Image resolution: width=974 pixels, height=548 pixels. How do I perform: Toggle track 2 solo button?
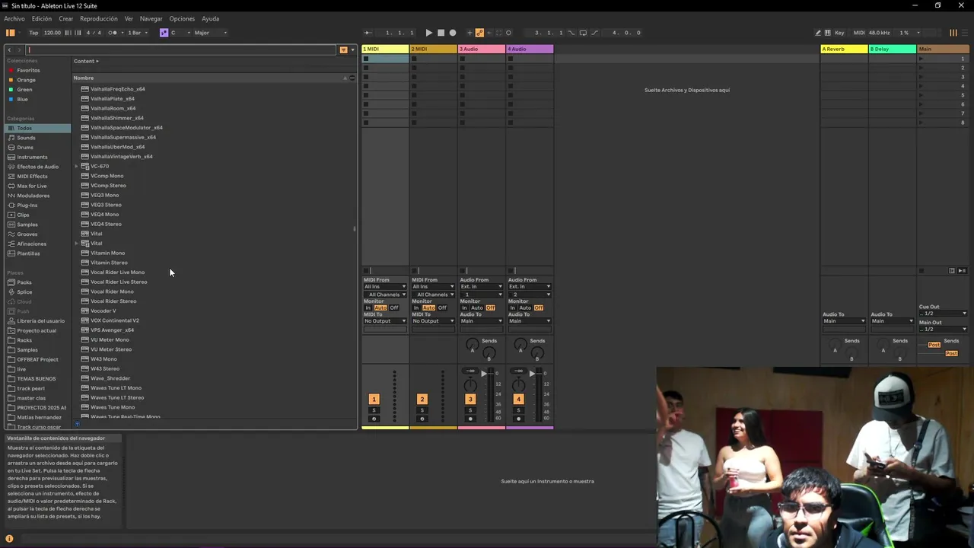coord(422,410)
